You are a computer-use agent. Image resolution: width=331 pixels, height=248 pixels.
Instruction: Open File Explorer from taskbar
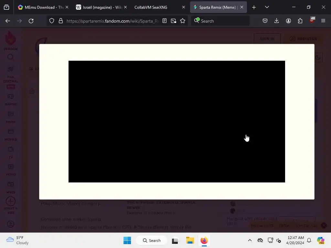(x=190, y=240)
